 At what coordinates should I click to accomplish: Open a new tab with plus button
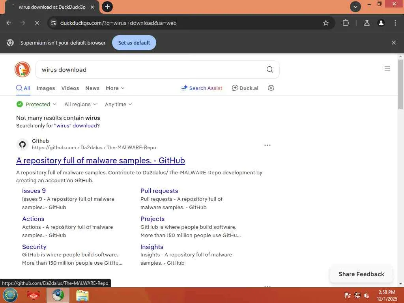(x=107, y=7)
